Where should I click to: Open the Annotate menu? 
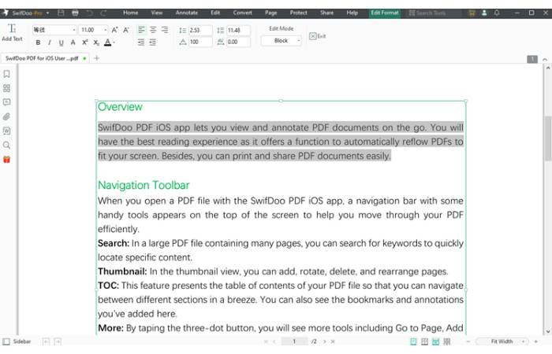(x=187, y=13)
